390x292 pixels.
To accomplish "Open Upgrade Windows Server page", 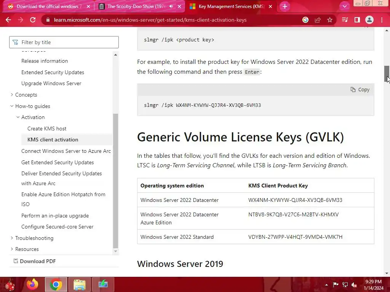I will point(51,83).
